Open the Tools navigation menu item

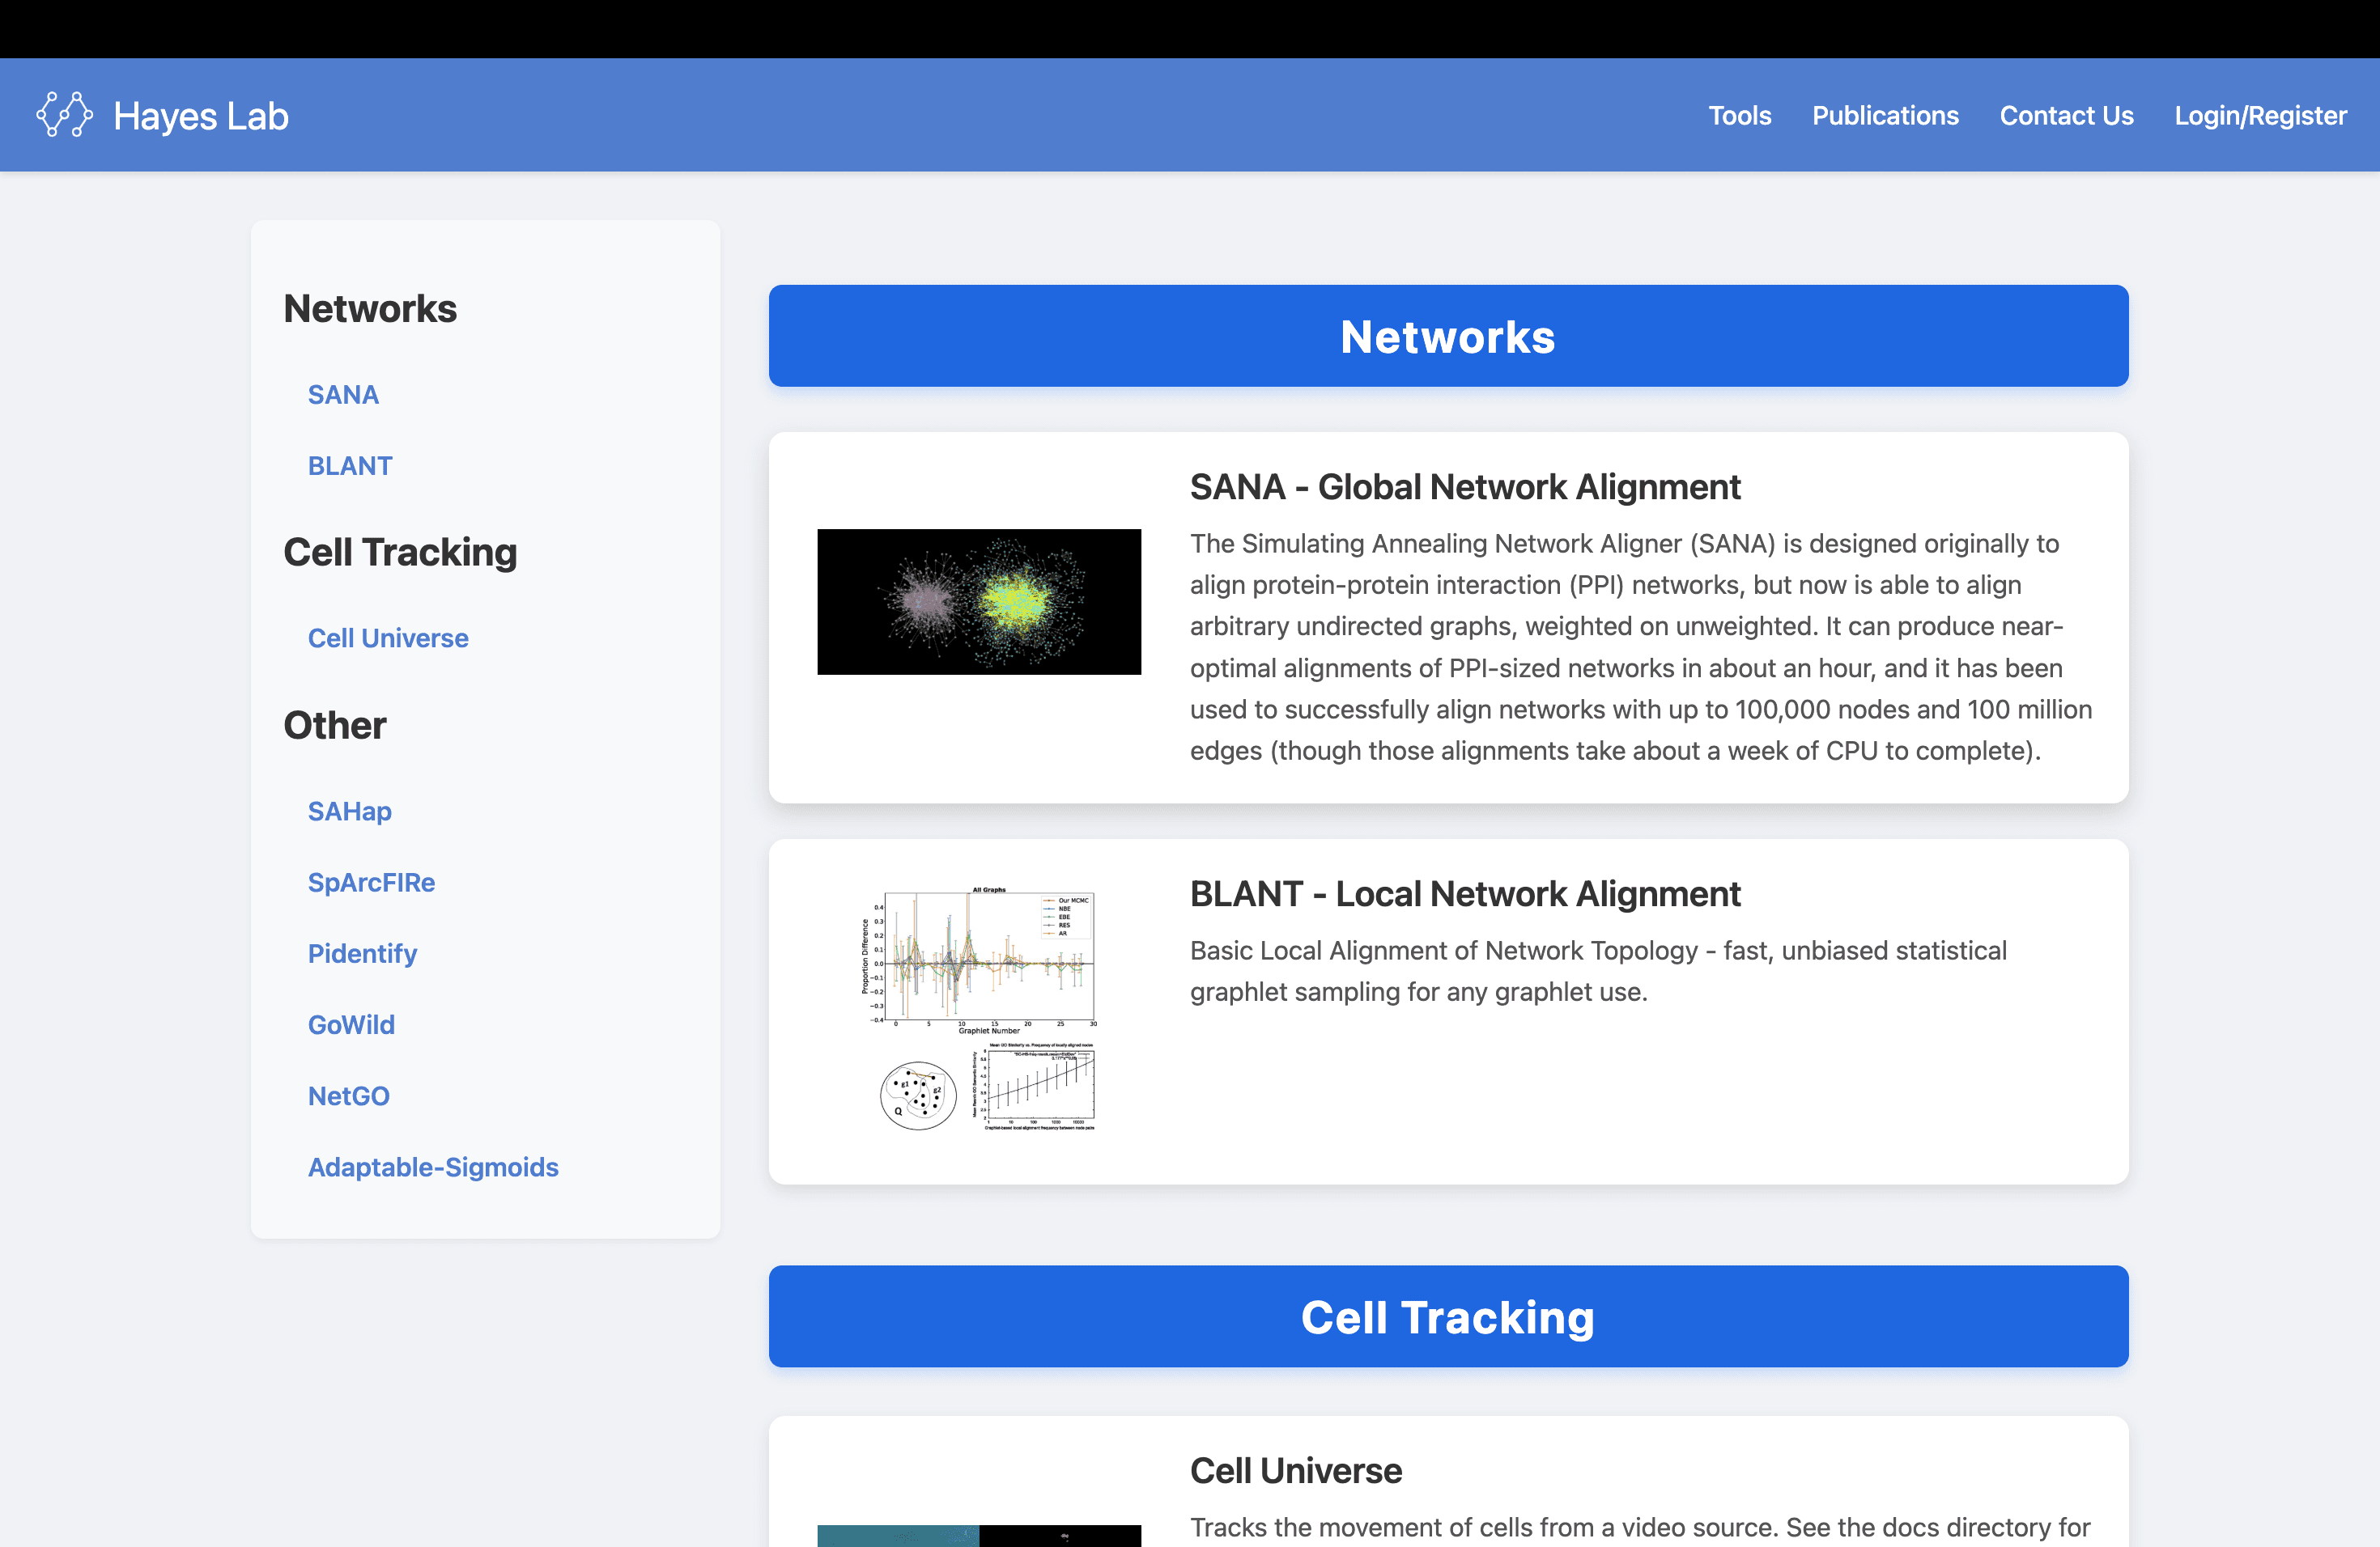tap(1739, 116)
